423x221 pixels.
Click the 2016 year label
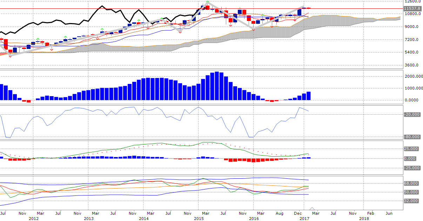[x=254, y=219]
